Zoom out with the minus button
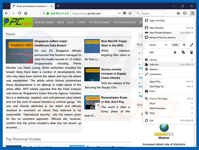 166,45
